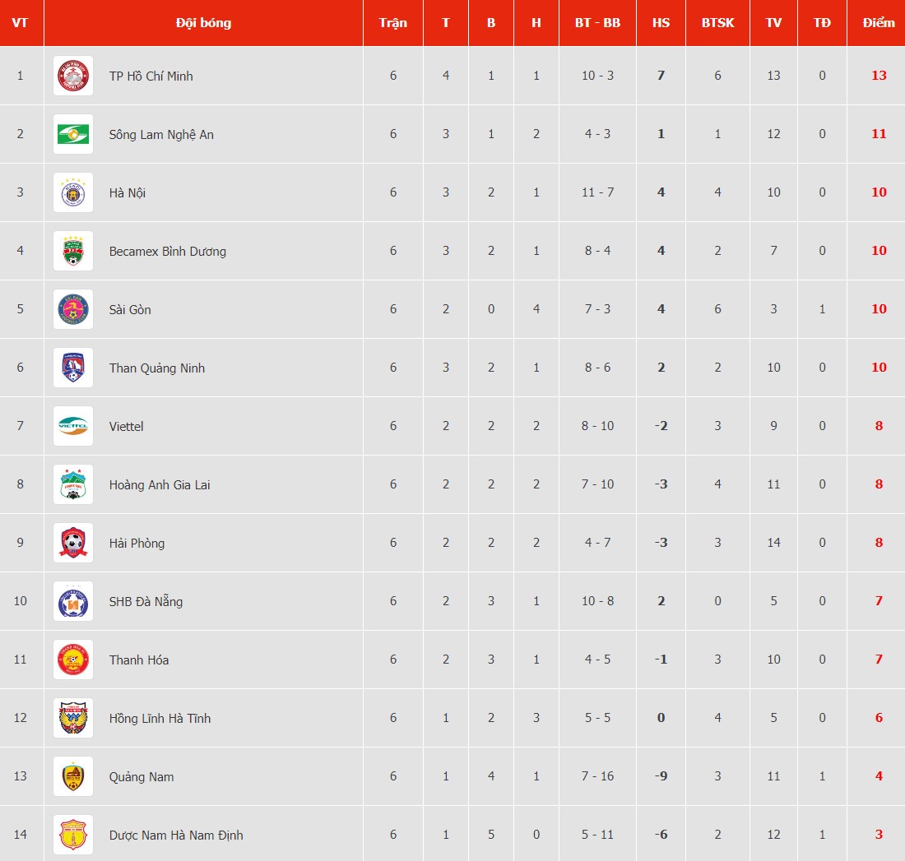
Task: Click the Hải Phòng football crest
Action: [73, 543]
